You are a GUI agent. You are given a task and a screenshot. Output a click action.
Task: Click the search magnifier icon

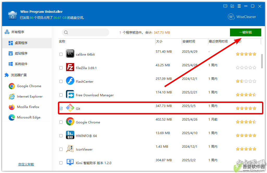(x=66, y=32)
